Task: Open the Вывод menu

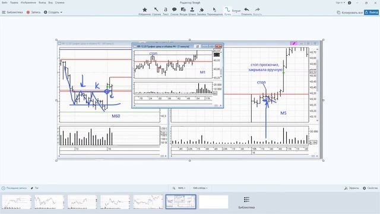Action: point(42,2)
